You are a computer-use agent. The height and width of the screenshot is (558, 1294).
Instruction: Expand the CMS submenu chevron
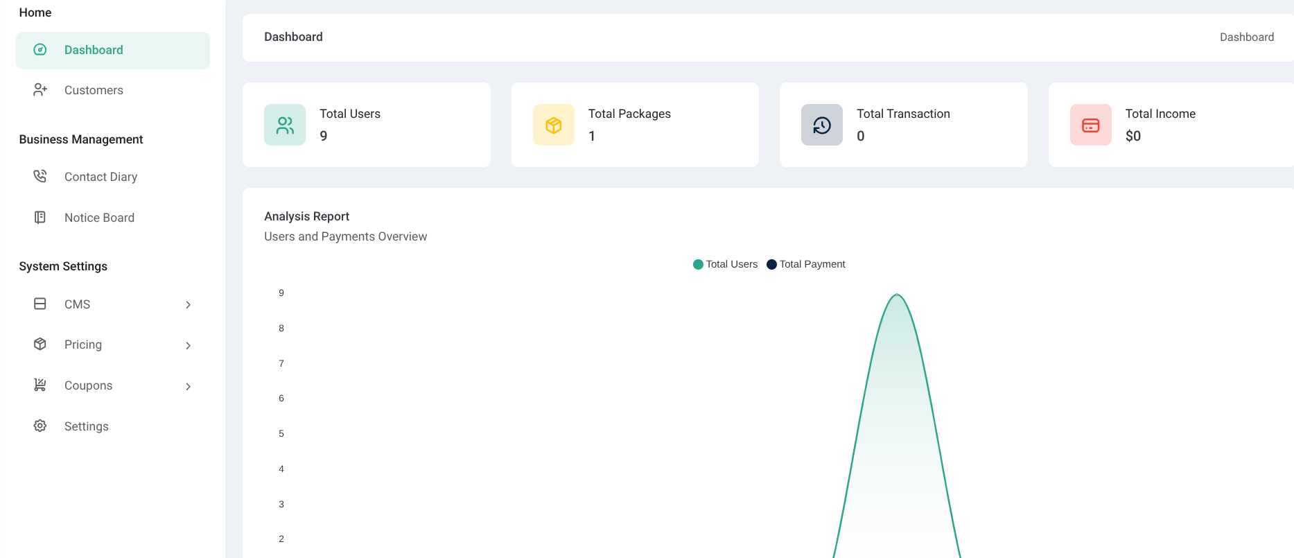coord(188,305)
